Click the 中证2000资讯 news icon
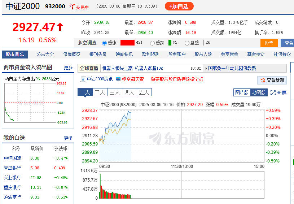This screenshot has width=294, height=204. 83,79
